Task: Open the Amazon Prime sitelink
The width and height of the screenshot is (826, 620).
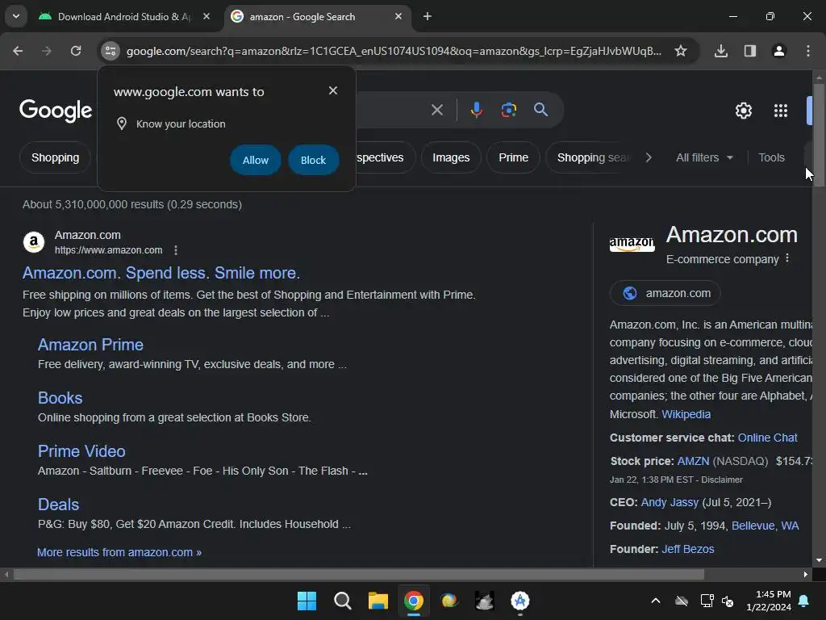Action: [x=90, y=345]
